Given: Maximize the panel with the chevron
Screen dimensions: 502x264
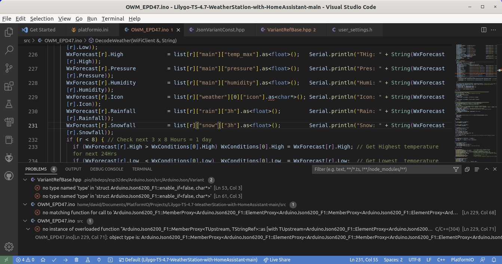Looking at the screenshot, I should 487,169.
